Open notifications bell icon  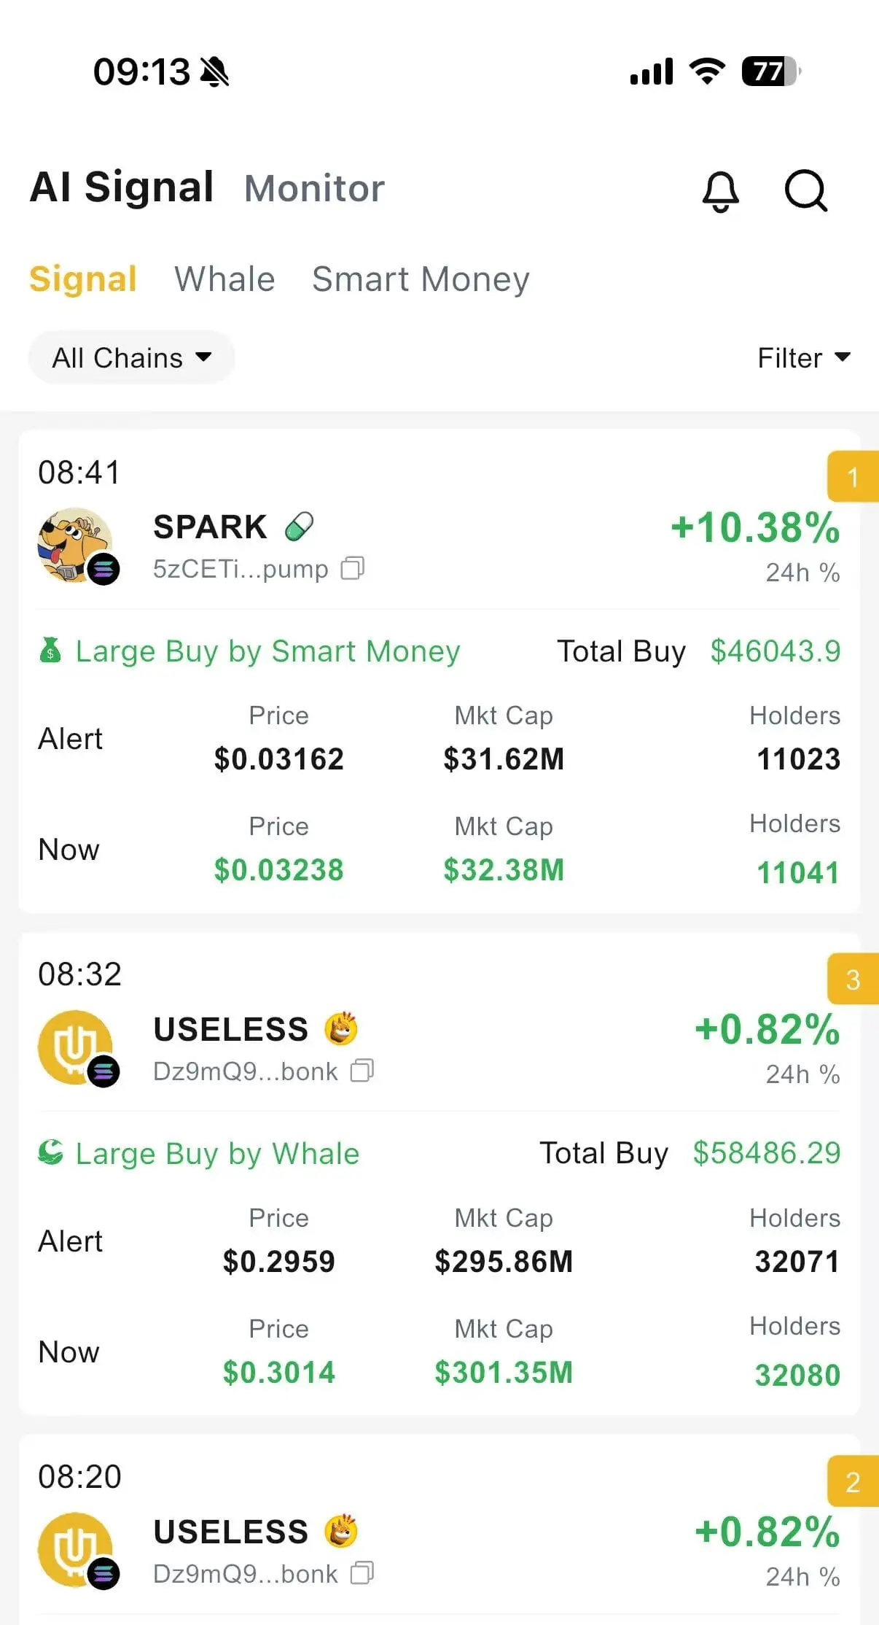point(720,191)
